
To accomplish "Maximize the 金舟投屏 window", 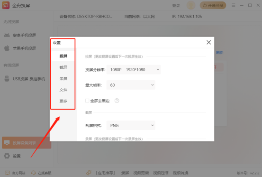I will tap(250, 5).
